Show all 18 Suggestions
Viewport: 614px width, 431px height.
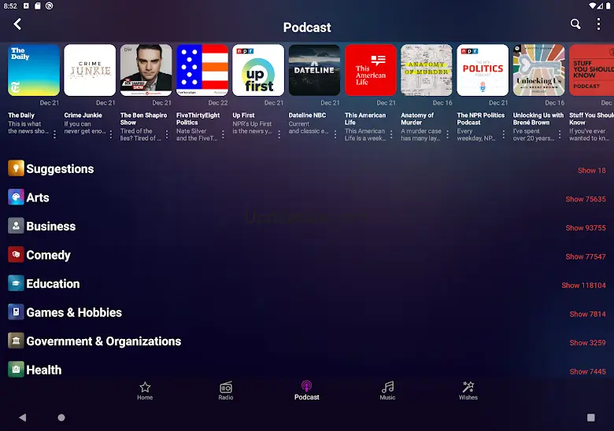[x=592, y=170]
